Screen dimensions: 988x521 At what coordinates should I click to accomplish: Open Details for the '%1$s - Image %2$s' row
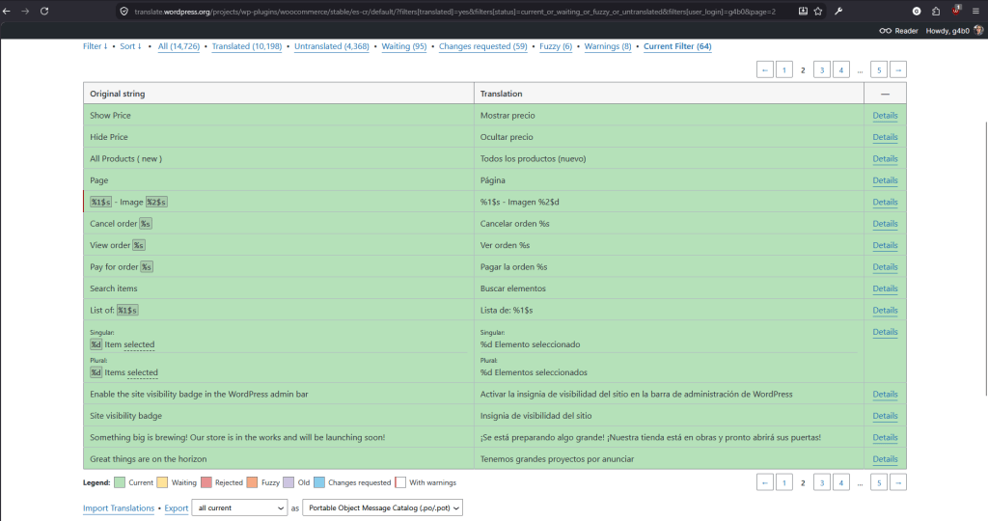(885, 203)
